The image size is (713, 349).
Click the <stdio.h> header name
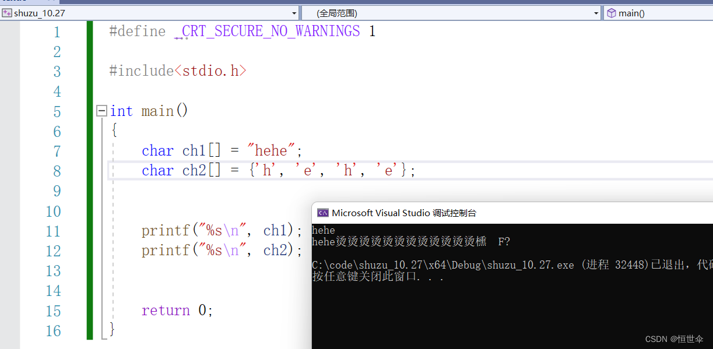pyautogui.click(x=210, y=71)
